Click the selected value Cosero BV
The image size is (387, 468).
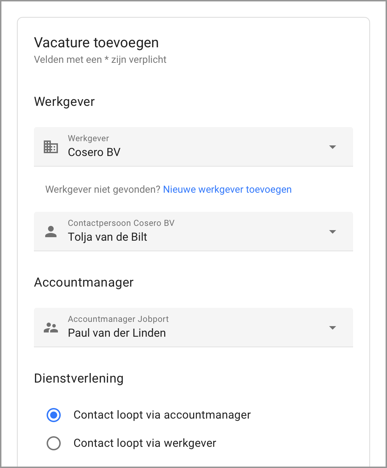pos(94,152)
